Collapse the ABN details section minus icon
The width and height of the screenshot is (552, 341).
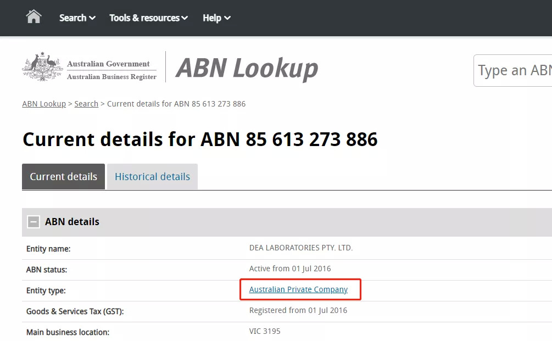click(34, 222)
